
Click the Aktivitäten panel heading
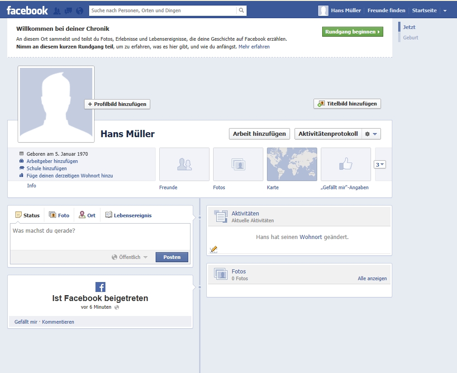[245, 214]
